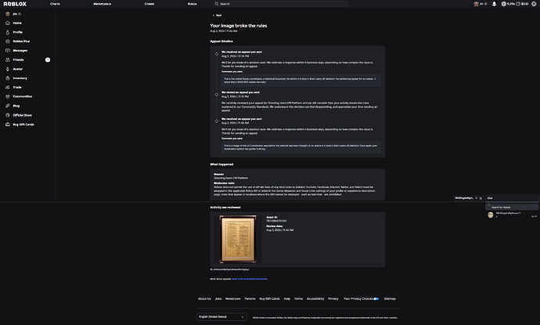
Task: Click 'We denied an appeal you sent' entry
Action: (240, 92)
